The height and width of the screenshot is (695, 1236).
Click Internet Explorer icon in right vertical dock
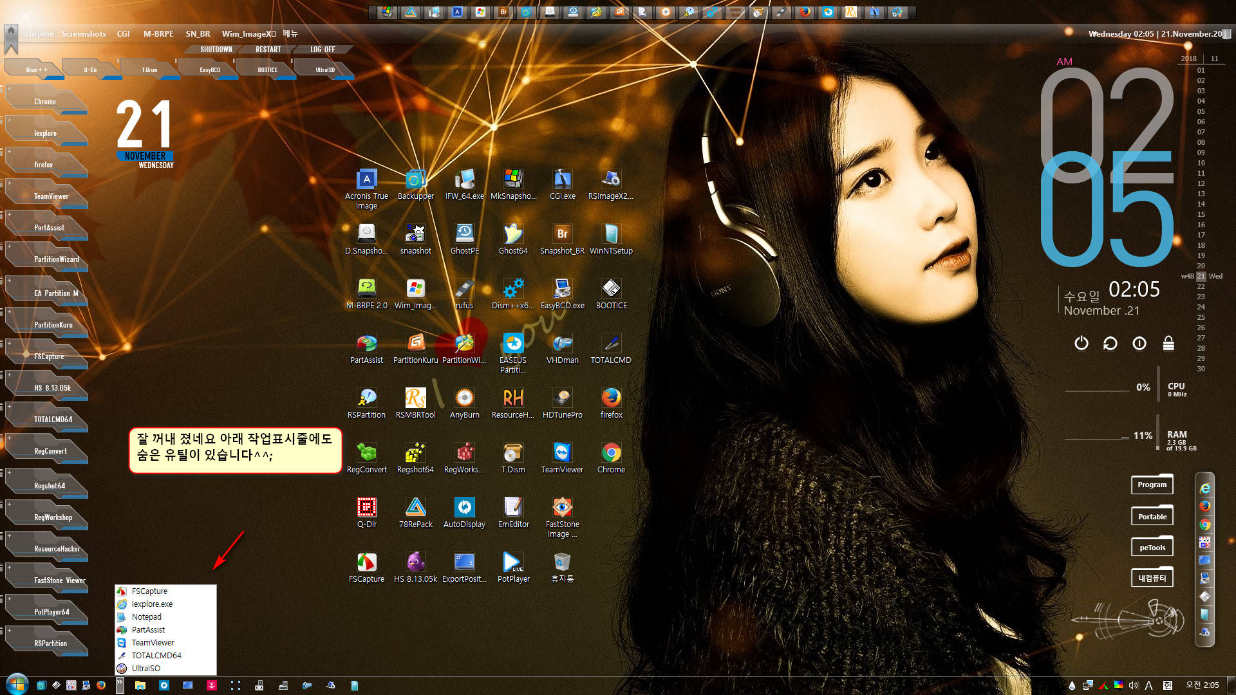(1204, 488)
